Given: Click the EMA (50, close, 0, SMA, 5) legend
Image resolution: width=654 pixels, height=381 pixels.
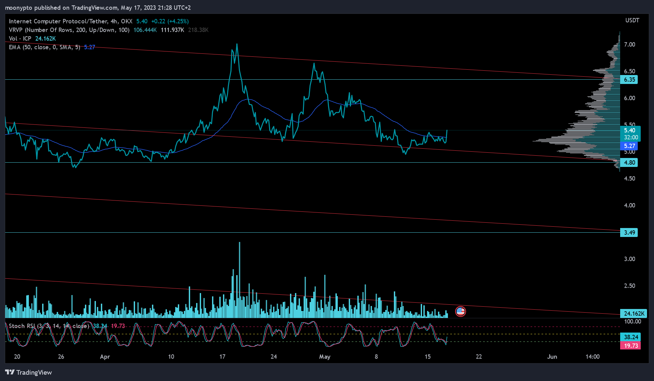Looking at the screenshot, I should pos(44,47).
